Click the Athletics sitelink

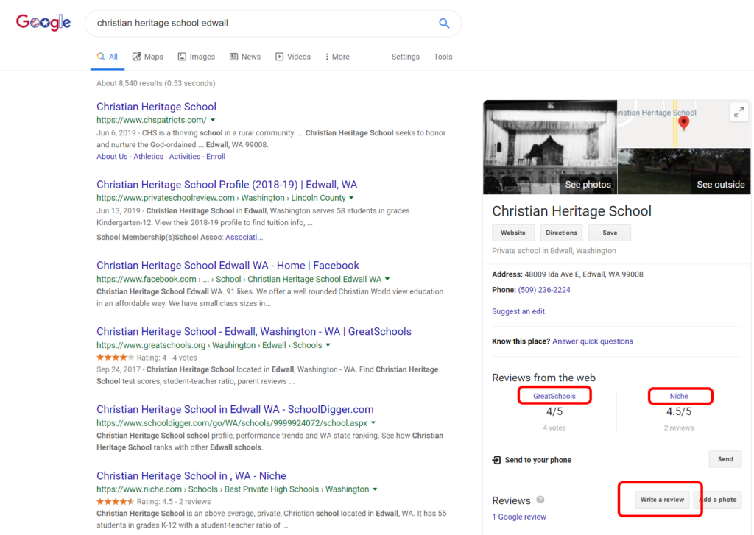(148, 156)
